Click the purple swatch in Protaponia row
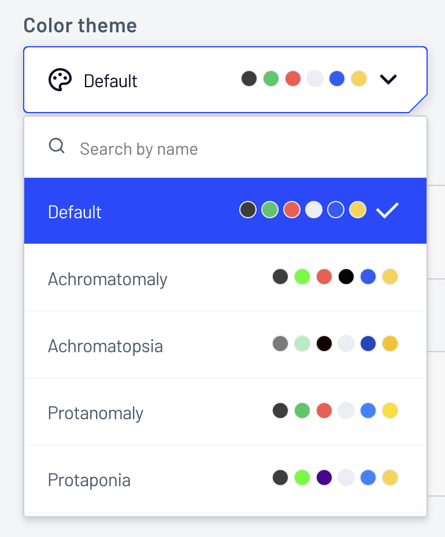Screen dimensions: 445x537 324,478
